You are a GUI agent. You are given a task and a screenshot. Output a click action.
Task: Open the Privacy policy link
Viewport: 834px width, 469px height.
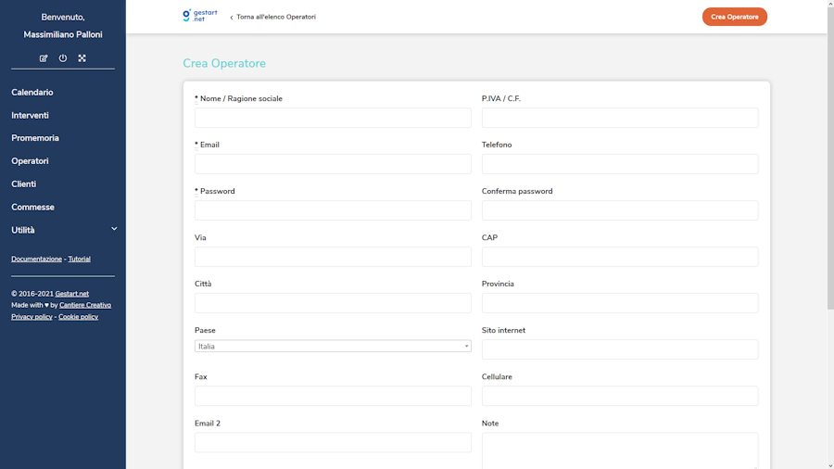pyautogui.click(x=32, y=317)
